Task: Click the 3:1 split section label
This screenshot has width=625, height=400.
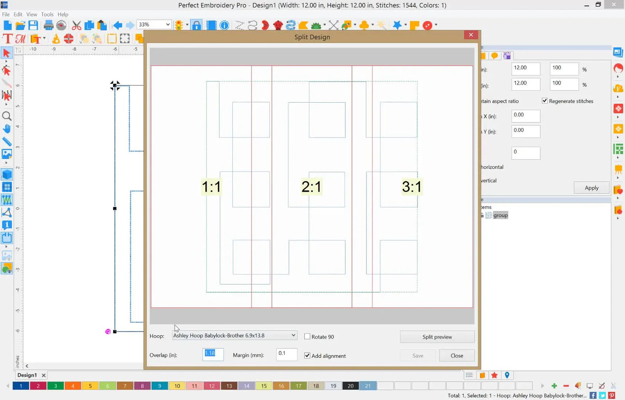Action: [412, 187]
